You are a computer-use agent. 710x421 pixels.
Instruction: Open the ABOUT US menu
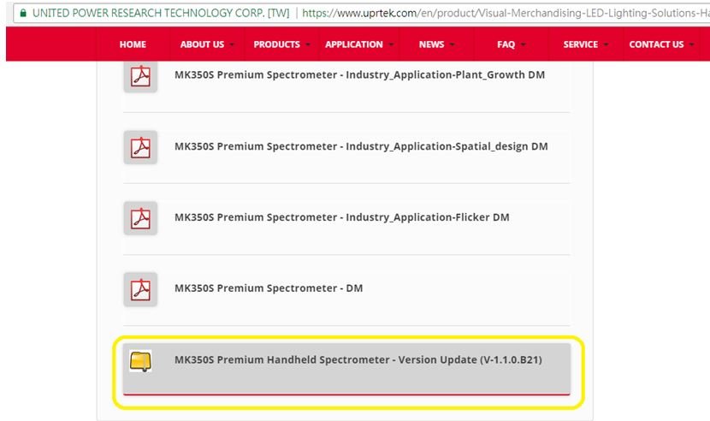(x=202, y=44)
